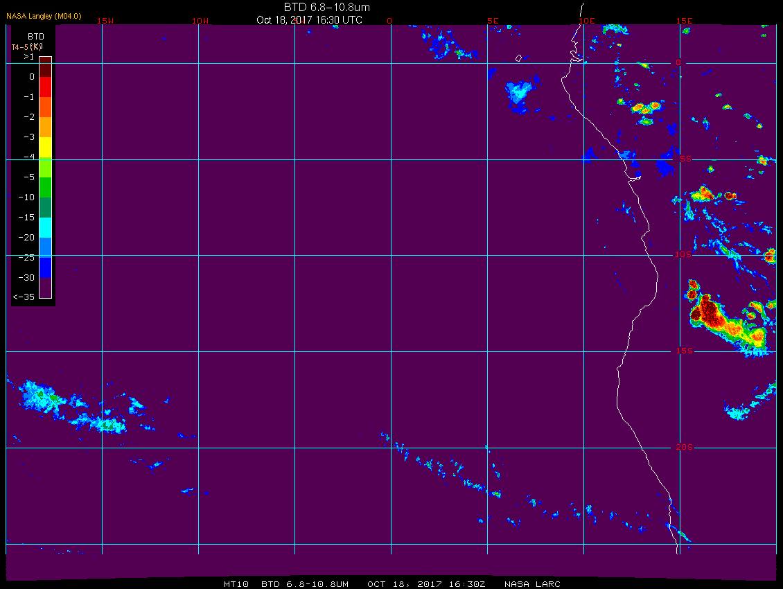
Task: Click the orange legend swatch between -1 and -2
Action: (46, 107)
